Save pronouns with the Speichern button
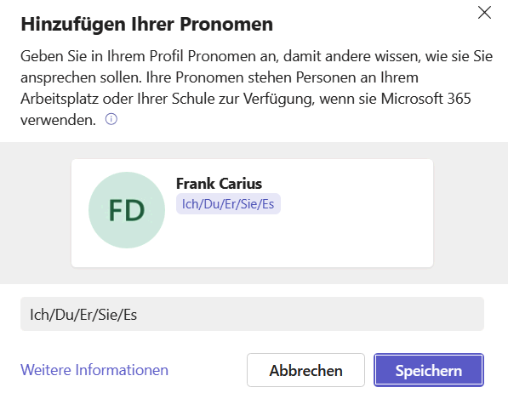Screen dimensions: 508x393 click(429, 370)
